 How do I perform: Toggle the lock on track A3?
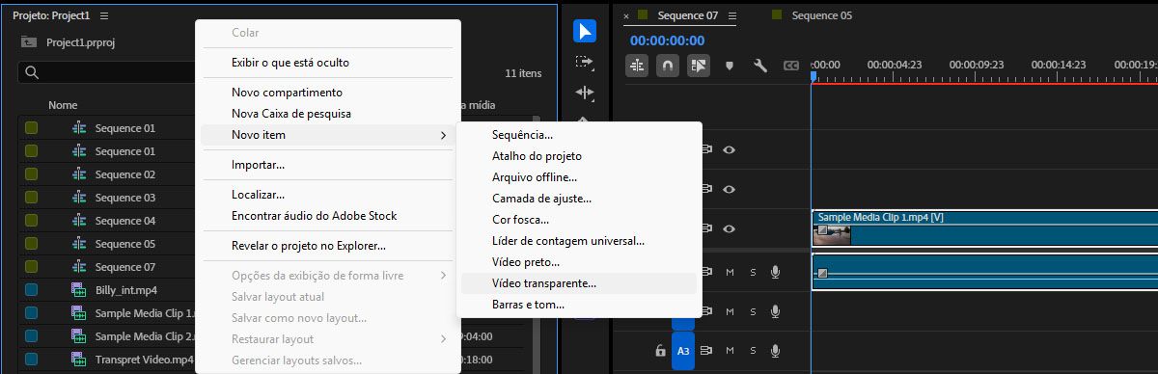tap(660, 351)
